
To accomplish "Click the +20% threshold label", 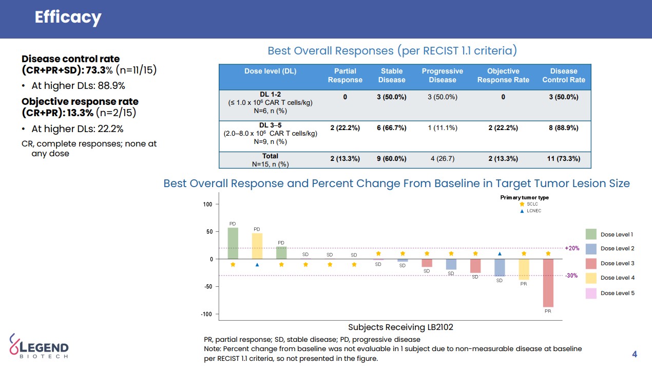I will click(x=572, y=248).
